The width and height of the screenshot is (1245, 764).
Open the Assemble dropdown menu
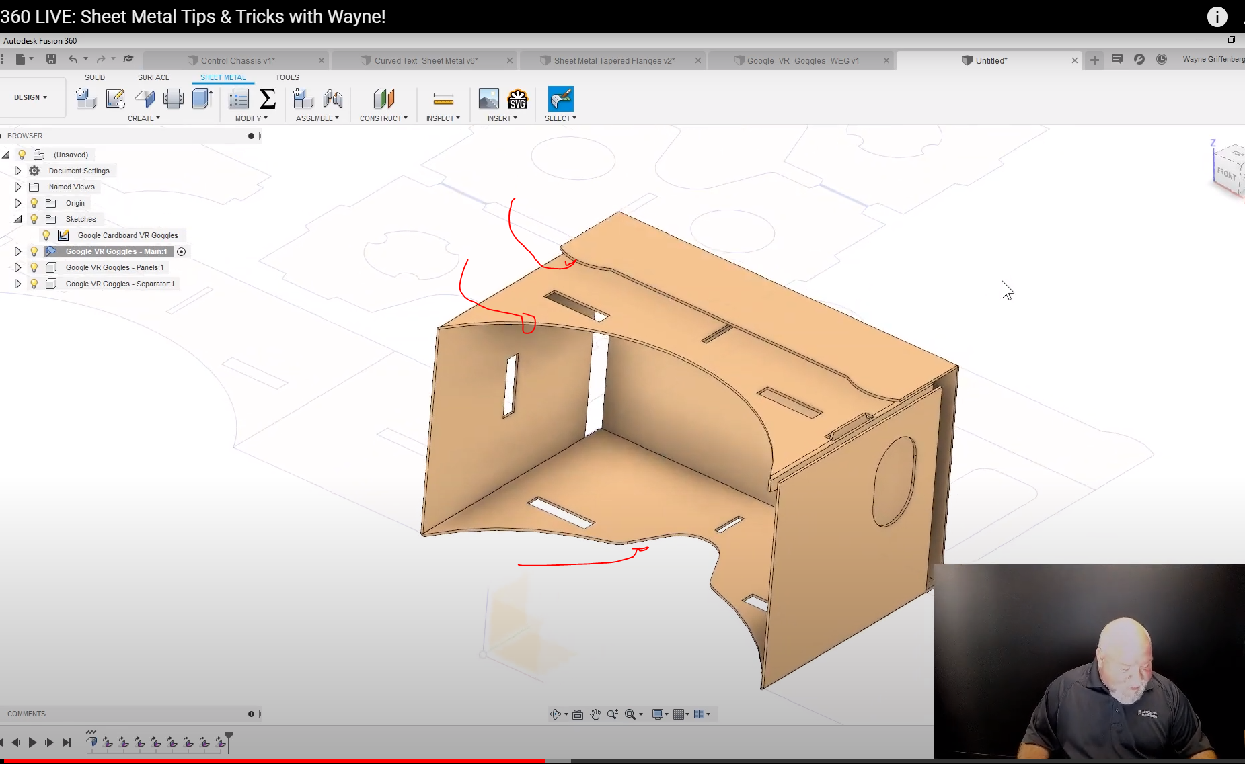point(317,118)
